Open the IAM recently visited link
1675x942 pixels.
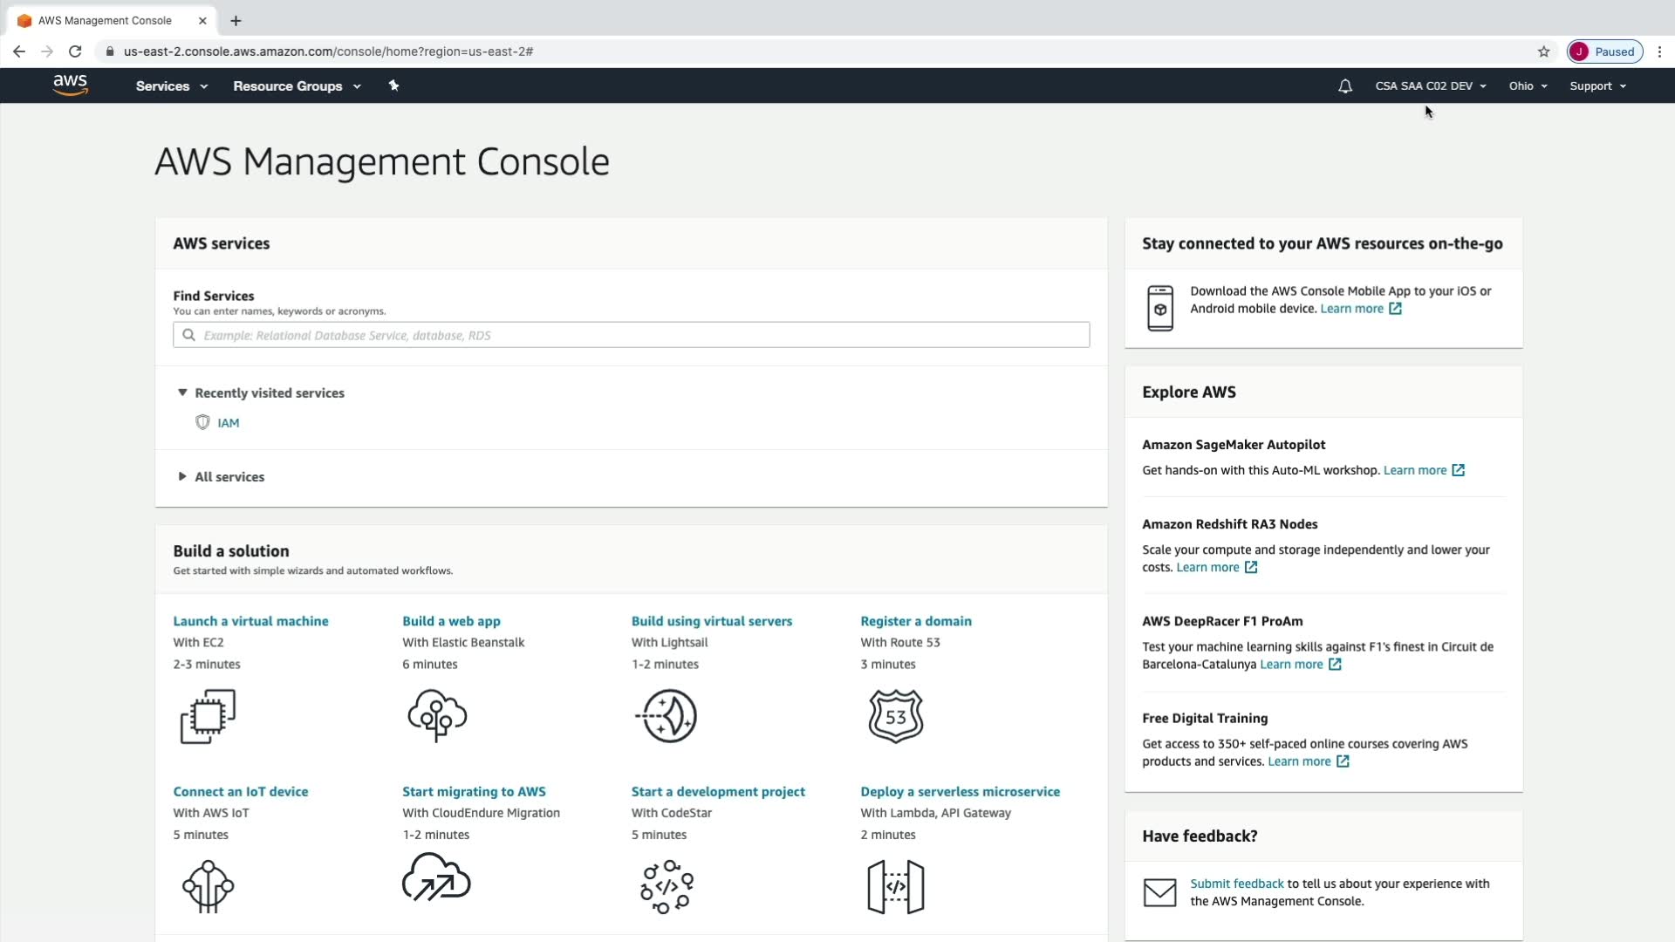[x=229, y=423]
